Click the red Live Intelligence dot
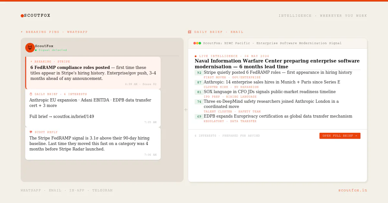The width and height of the screenshot is (388, 203). [196, 56]
